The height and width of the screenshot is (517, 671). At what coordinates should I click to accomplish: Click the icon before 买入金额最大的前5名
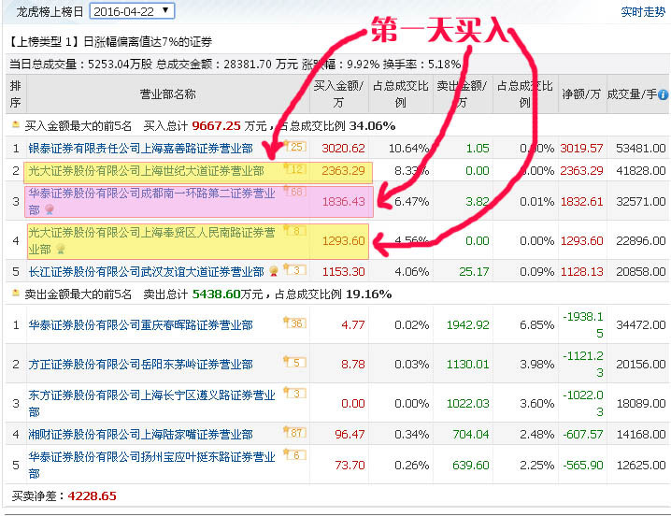[16, 124]
